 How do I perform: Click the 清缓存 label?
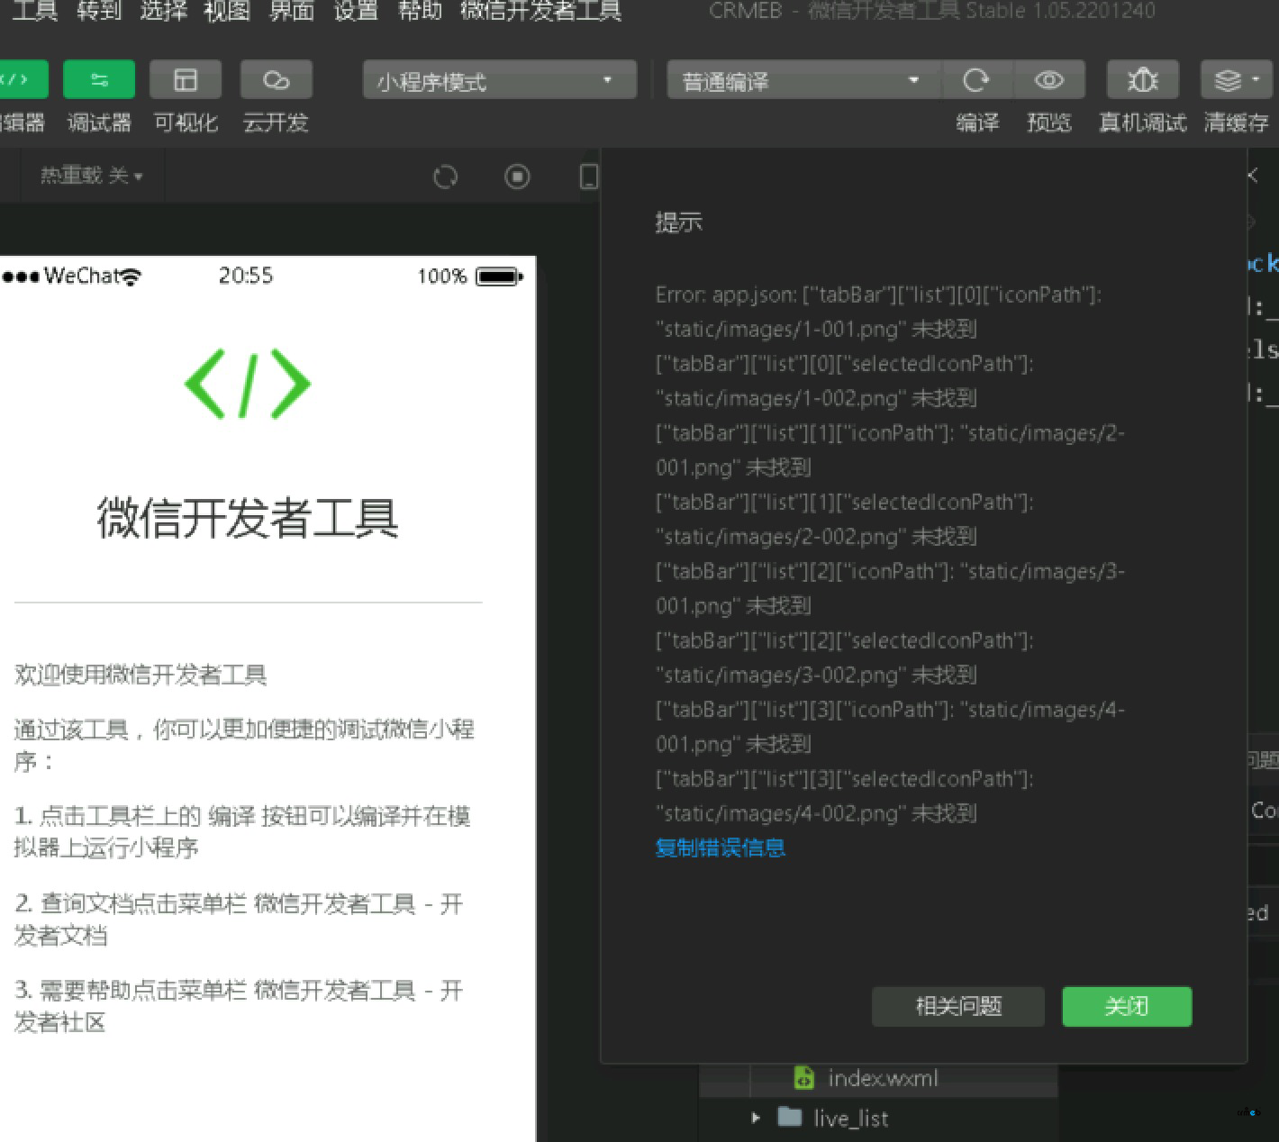tap(1236, 122)
